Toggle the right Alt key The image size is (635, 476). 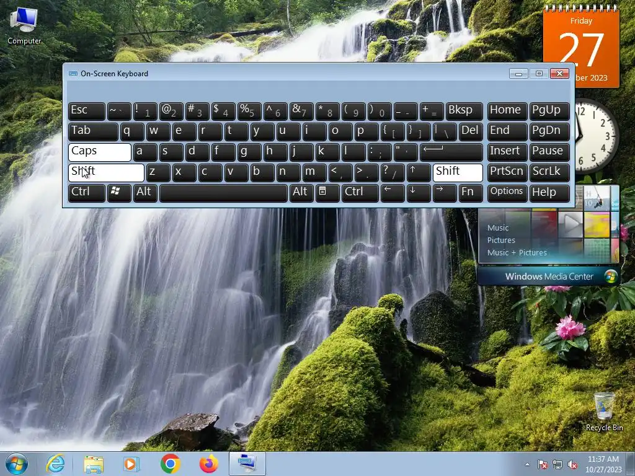[301, 193]
